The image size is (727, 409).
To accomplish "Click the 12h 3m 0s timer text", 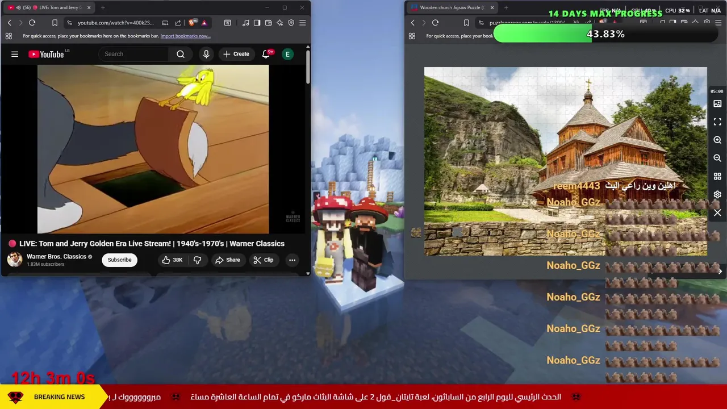I will (x=53, y=378).
